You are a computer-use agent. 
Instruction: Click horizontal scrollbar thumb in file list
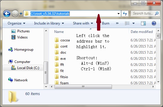pyautogui.click(x=83, y=87)
